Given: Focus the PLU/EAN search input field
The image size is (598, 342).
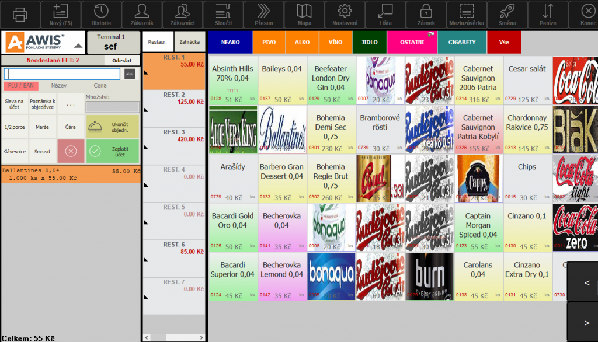Looking at the screenshot, I should (62, 74).
